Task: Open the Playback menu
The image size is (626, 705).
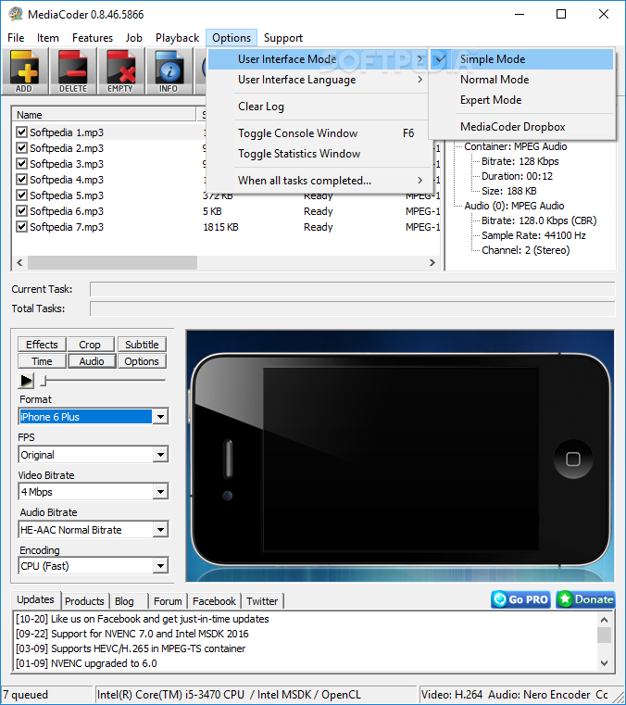Action: [x=177, y=38]
